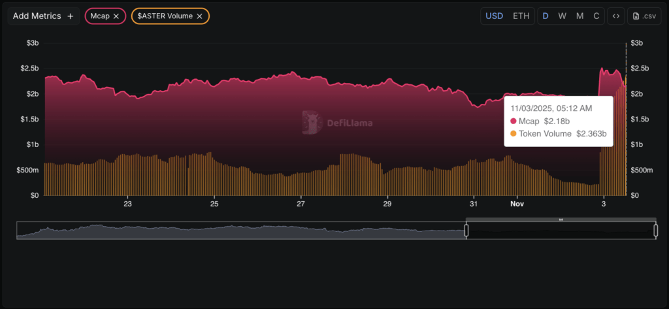The image size is (669, 309).
Task: Open the Add Metrics menu
Action: click(x=43, y=16)
